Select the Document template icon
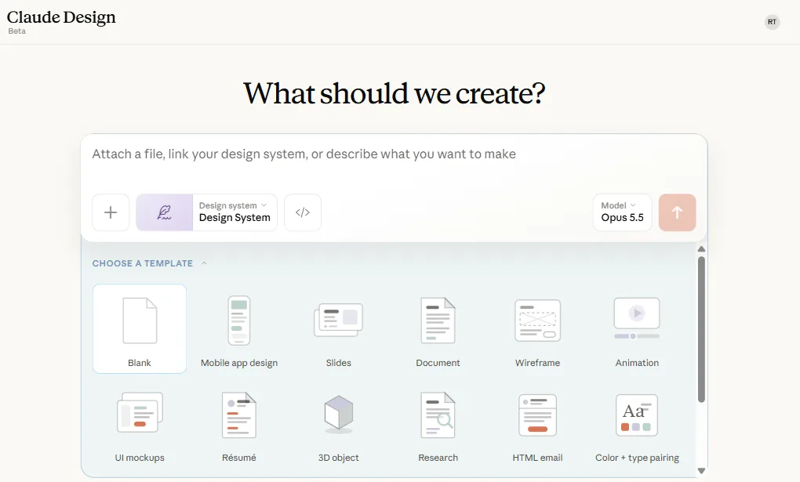 (438, 321)
